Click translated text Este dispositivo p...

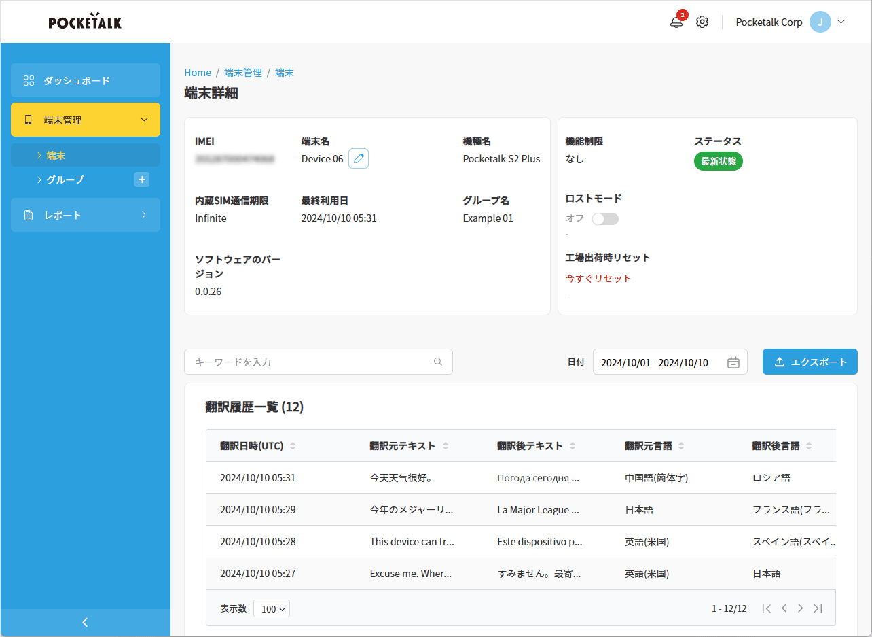(x=540, y=542)
